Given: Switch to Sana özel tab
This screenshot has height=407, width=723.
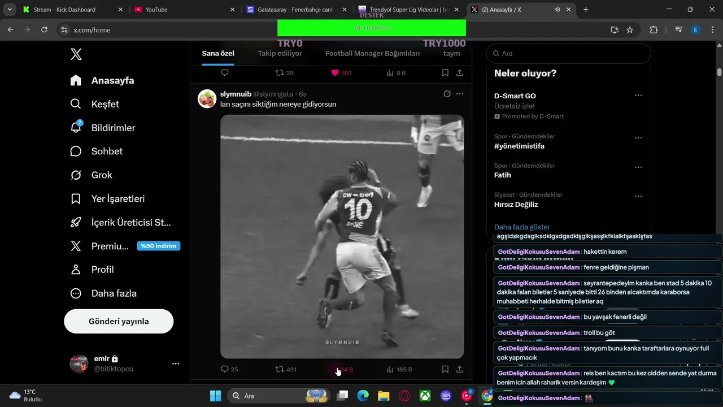Looking at the screenshot, I should [x=218, y=54].
